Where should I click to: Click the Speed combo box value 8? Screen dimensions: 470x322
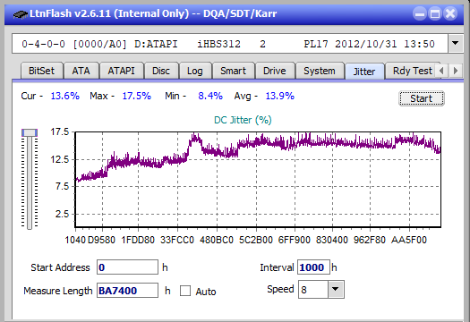point(313,290)
